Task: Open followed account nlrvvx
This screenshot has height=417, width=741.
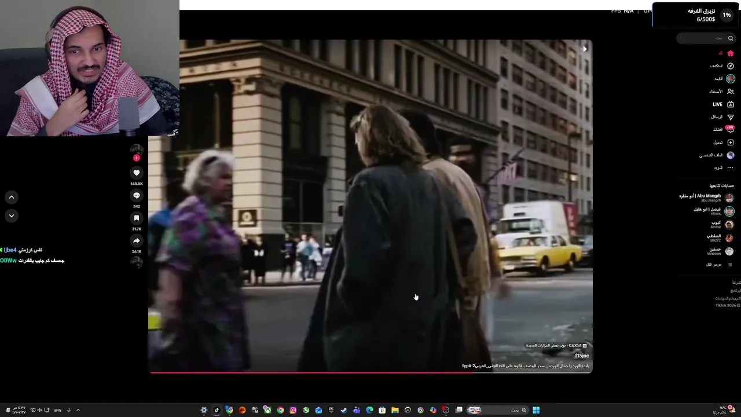Action: pyautogui.click(x=714, y=211)
